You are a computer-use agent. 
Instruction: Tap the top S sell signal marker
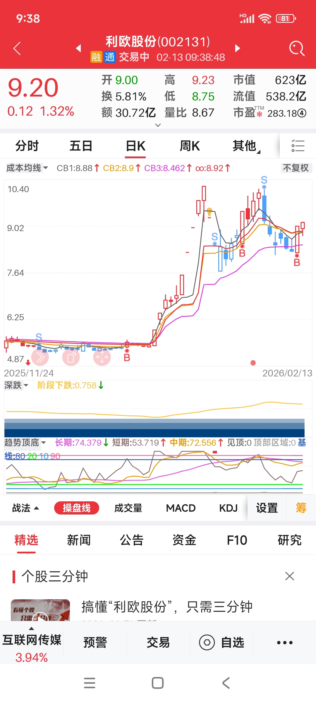264,180
